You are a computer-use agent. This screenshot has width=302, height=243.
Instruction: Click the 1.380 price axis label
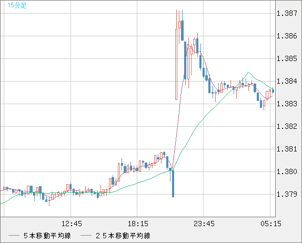click(x=287, y=171)
